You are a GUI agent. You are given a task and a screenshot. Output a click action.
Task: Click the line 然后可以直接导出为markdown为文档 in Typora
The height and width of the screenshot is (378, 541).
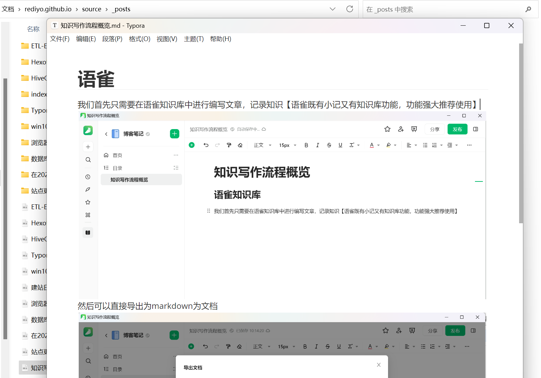click(x=147, y=306)
